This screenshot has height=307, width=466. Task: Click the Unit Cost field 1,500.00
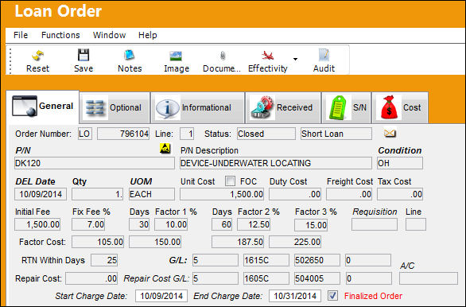[x=222, y=194]
